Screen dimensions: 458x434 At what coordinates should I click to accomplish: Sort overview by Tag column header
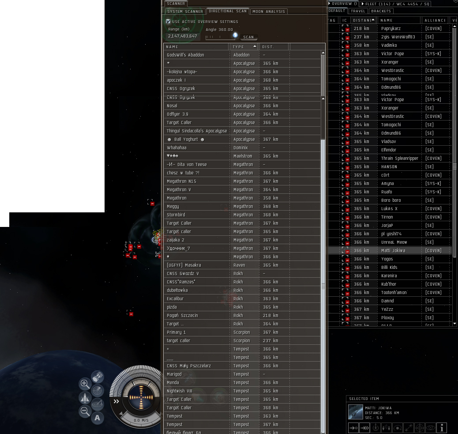pos(332,20)
